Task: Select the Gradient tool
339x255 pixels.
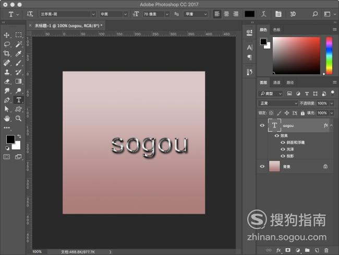Action: tap(18, 81)
